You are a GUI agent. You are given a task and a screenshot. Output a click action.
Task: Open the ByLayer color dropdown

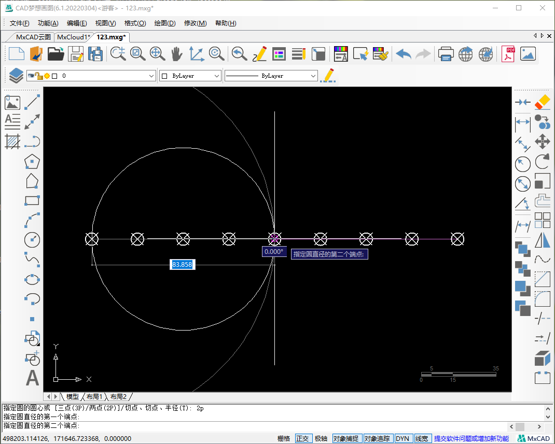[217, 76]
